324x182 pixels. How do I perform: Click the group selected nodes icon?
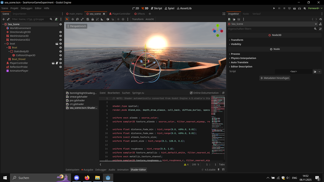(97, 19)
